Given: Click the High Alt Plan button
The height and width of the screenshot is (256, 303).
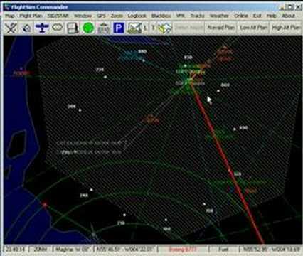Looking at the screenshot, I should click(x=286, y=28).
